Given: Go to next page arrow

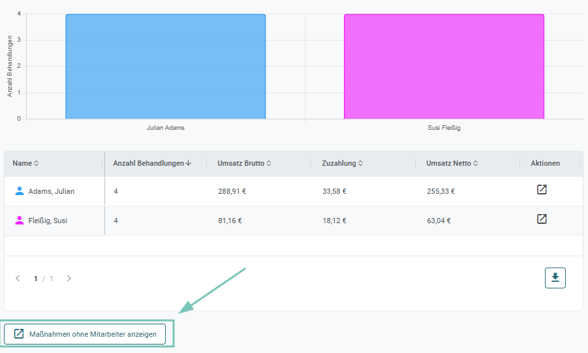Looking at the screenshot, I should tap(69, 279).
